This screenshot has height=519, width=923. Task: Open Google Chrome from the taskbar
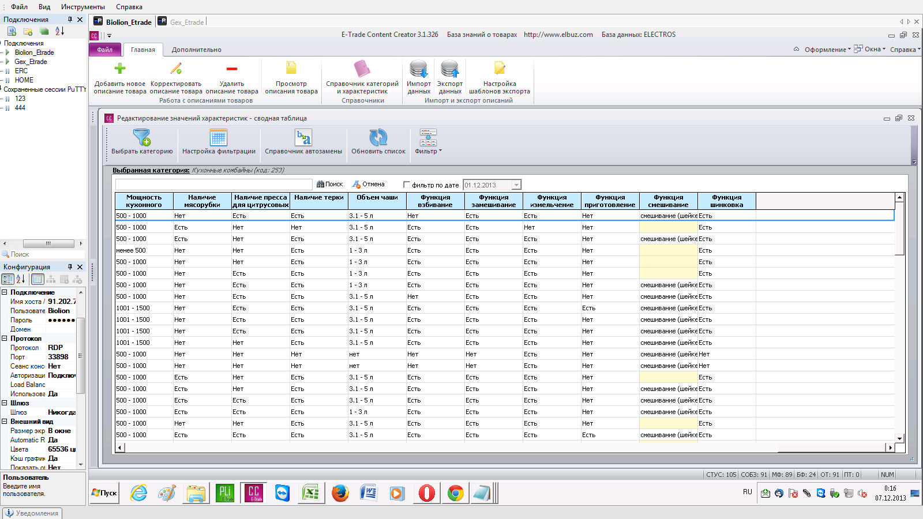(456, 493)
